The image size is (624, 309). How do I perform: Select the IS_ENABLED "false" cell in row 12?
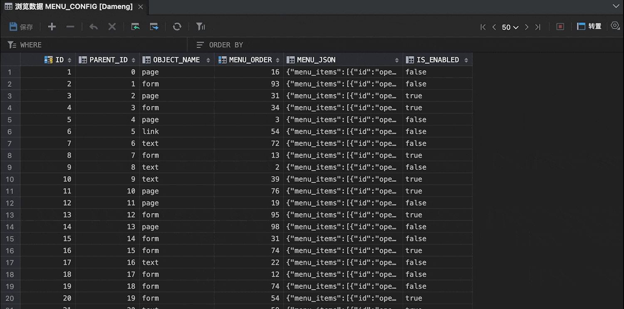pyautogui.click(x=438, y=203)
